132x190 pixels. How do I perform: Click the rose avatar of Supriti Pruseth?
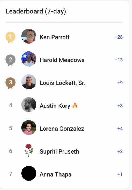(x=29, y=150)
